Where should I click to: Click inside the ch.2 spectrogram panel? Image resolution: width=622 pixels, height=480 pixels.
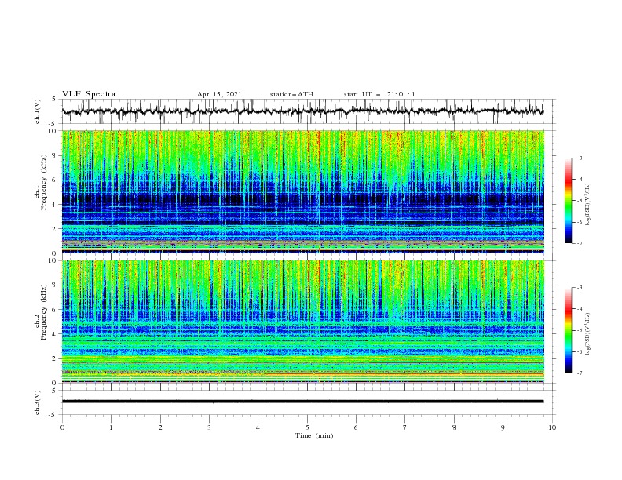point(303,322)
